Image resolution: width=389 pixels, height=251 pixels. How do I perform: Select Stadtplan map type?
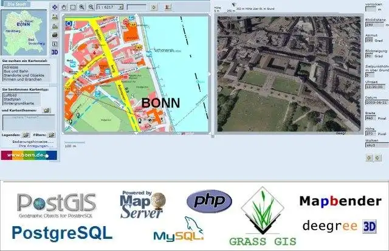12,99
